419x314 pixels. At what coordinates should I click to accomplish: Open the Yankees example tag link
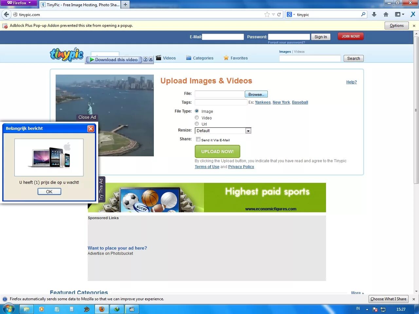pyautogui.click(x=263, y=102)
